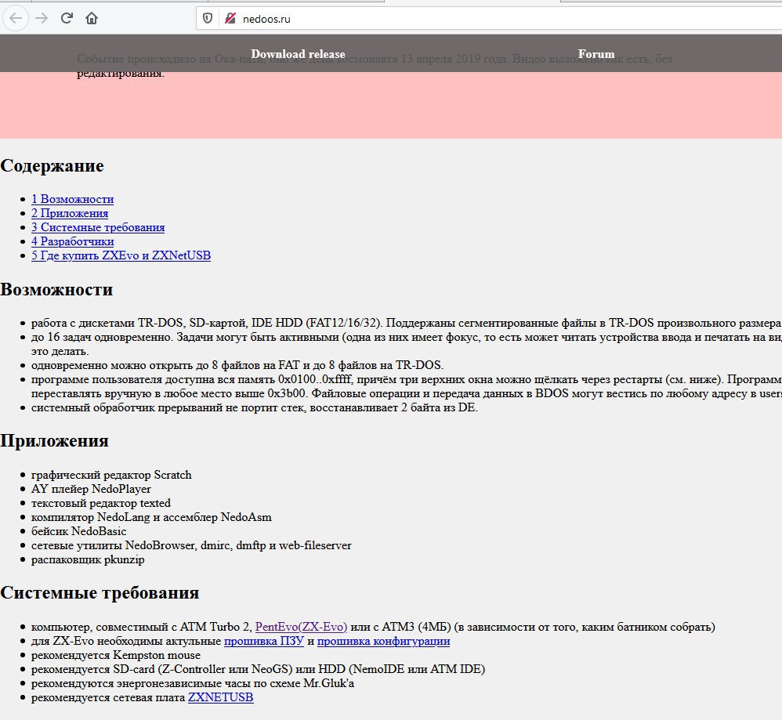Click the line компилятор NedoLang и ассемблер NedoAsm
The image size is (782, 720).
pyautogui.click(x=151, y=517)
